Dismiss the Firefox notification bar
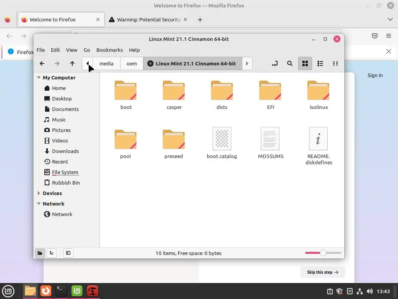 coord(389,52)
